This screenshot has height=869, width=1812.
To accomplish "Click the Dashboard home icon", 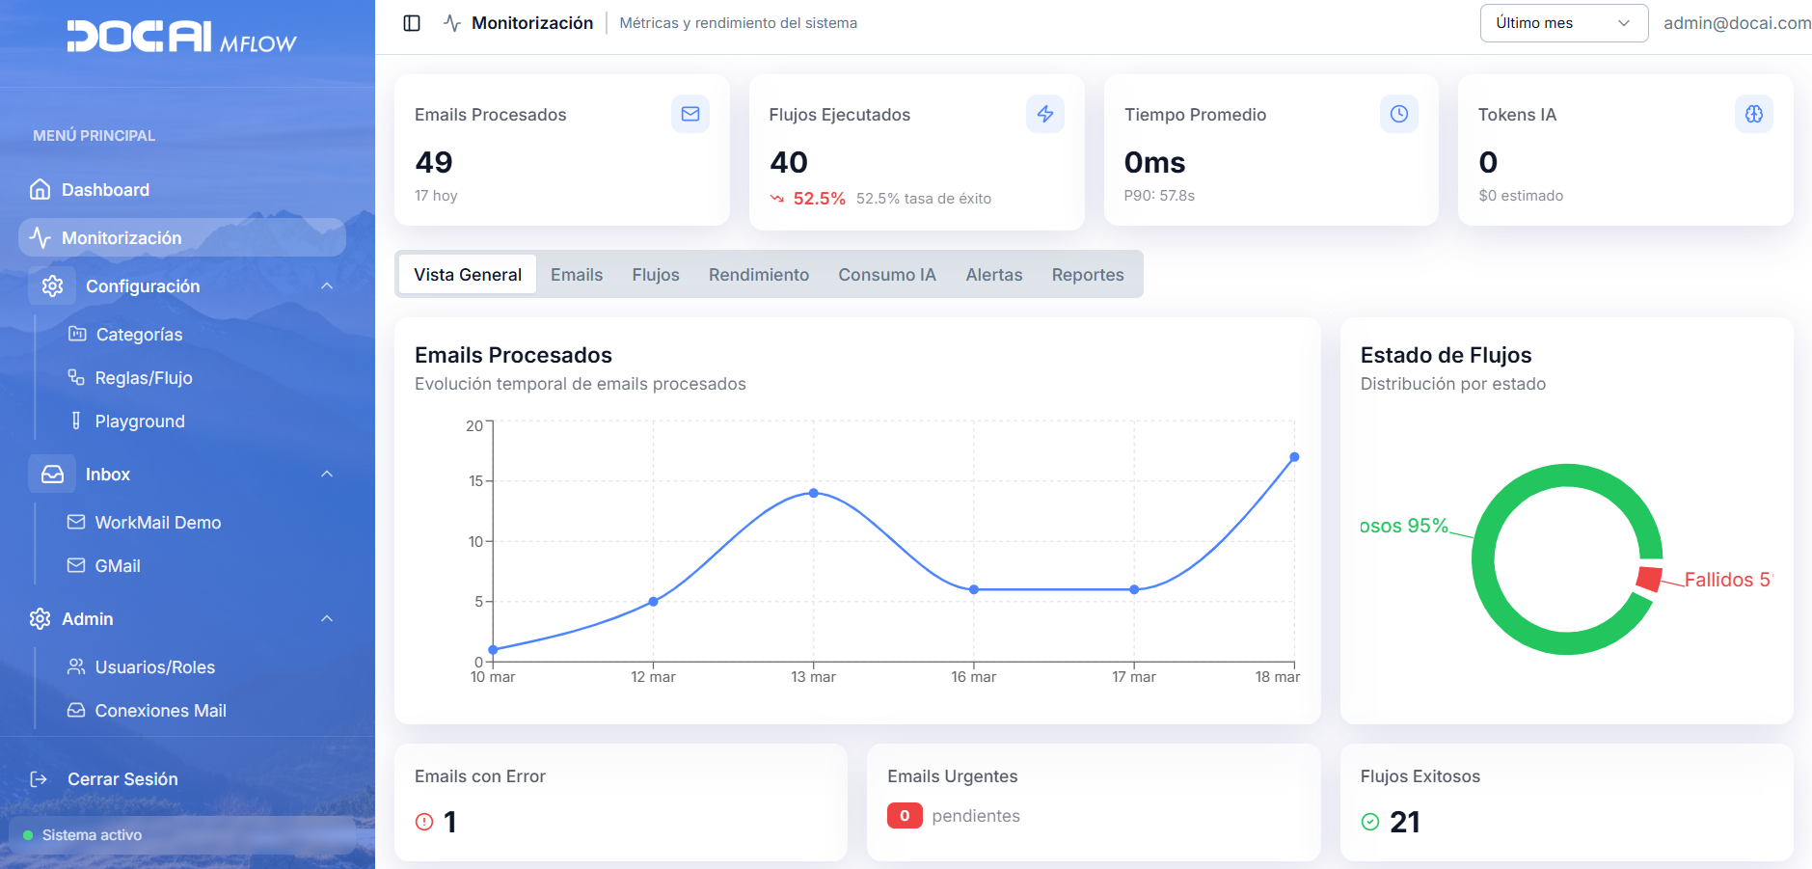I will [x=40, y=189].
